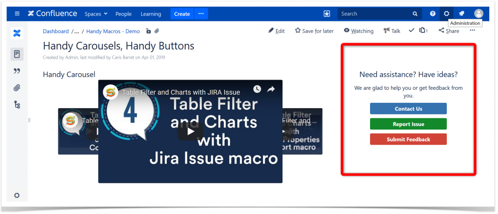498x214 pixels.
Task: Click the page title Handy Carousels, Handy Buttons
Action: click(x=119, y=46)
